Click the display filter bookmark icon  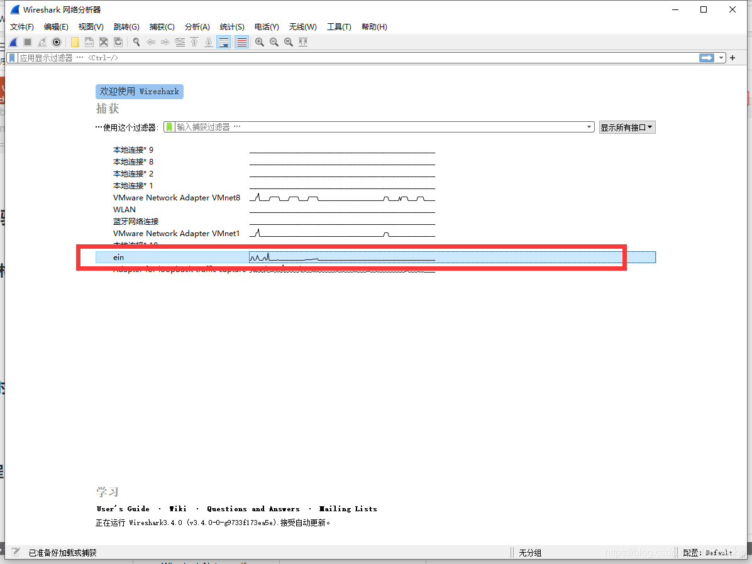[x=13, y=58]
